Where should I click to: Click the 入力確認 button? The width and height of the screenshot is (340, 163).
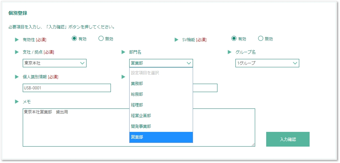pyautogui.click(x=288, y=139)
